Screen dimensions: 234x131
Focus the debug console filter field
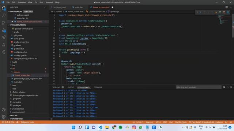(x=199, y=87)
